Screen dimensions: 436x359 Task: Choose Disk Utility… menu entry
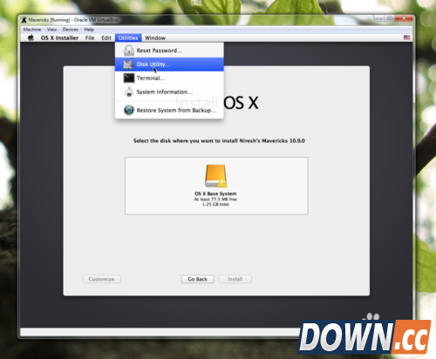pos(169,64)
